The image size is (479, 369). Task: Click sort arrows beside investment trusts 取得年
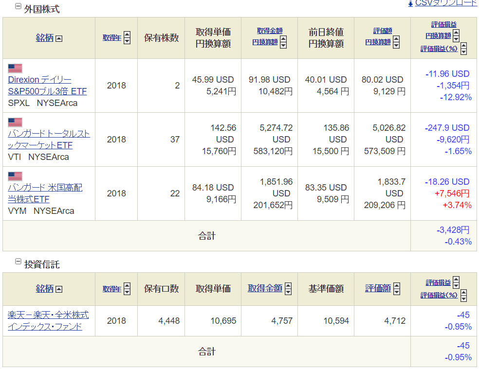coord(127,289)
